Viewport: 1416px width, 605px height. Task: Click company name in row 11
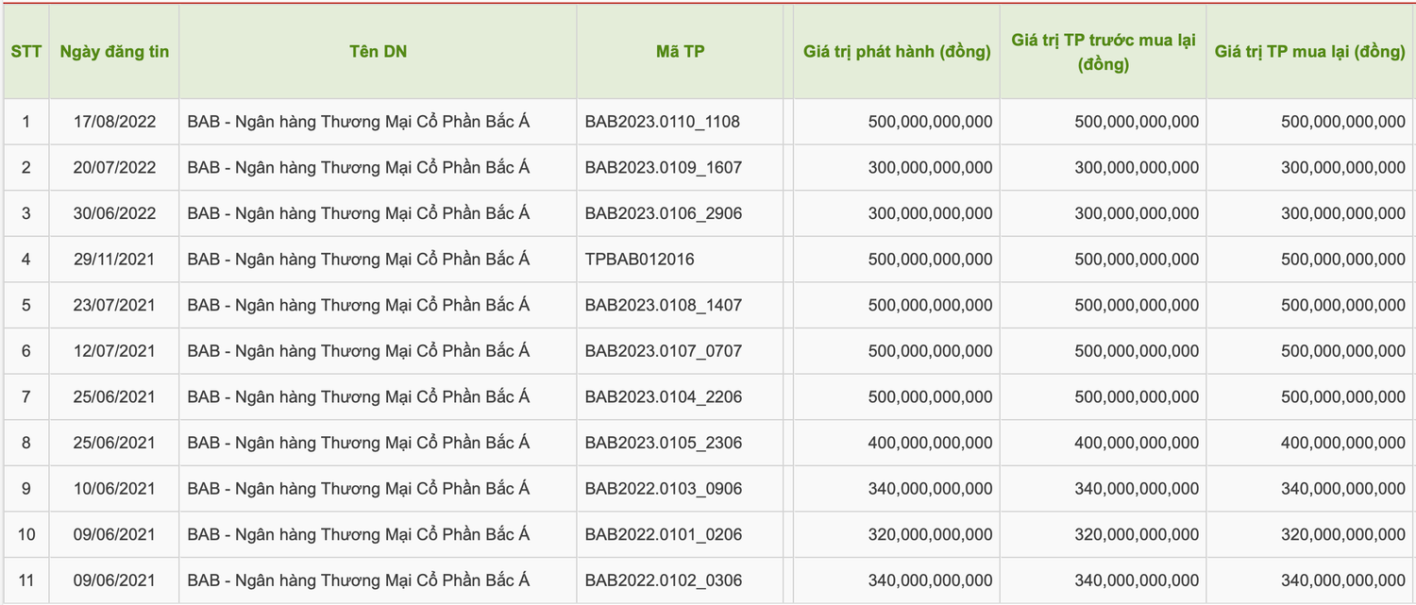pyautogui.click(x=359, y=580)
